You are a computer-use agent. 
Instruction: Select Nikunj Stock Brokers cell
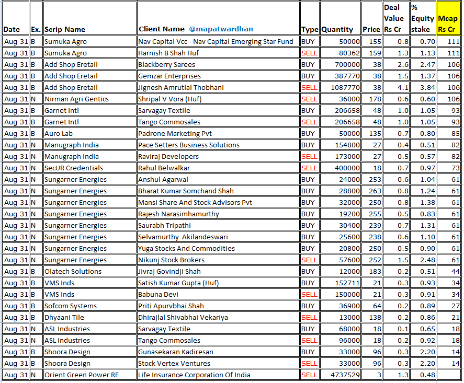pos(218,260)
